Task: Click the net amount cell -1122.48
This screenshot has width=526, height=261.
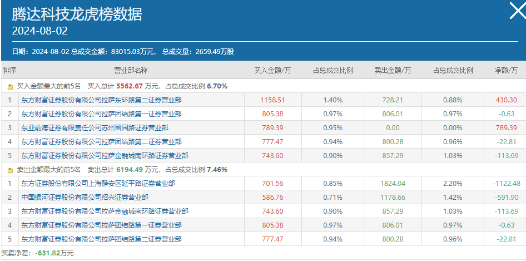Action: (506, 184)
